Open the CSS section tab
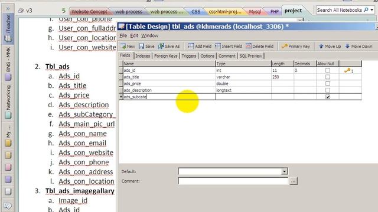This screenshot has height=212, width=378. 195,12
